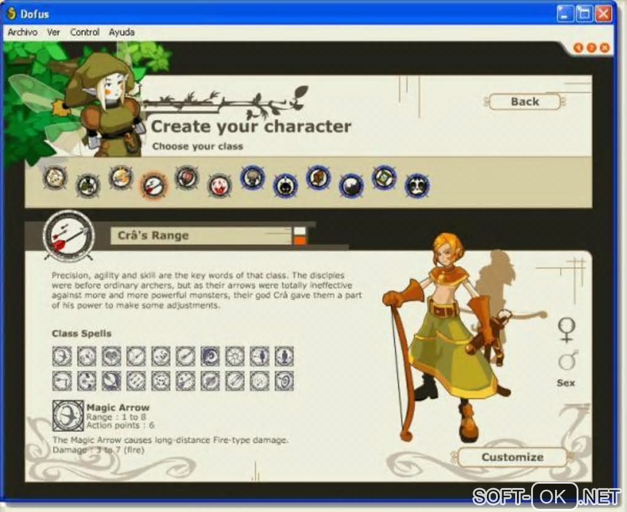Click the large Magic Arrow spell icon
627x512 pixels.
coord(68,416)
